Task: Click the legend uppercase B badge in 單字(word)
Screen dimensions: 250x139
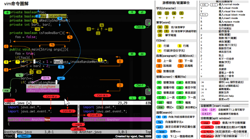Action: click(167, 31)
